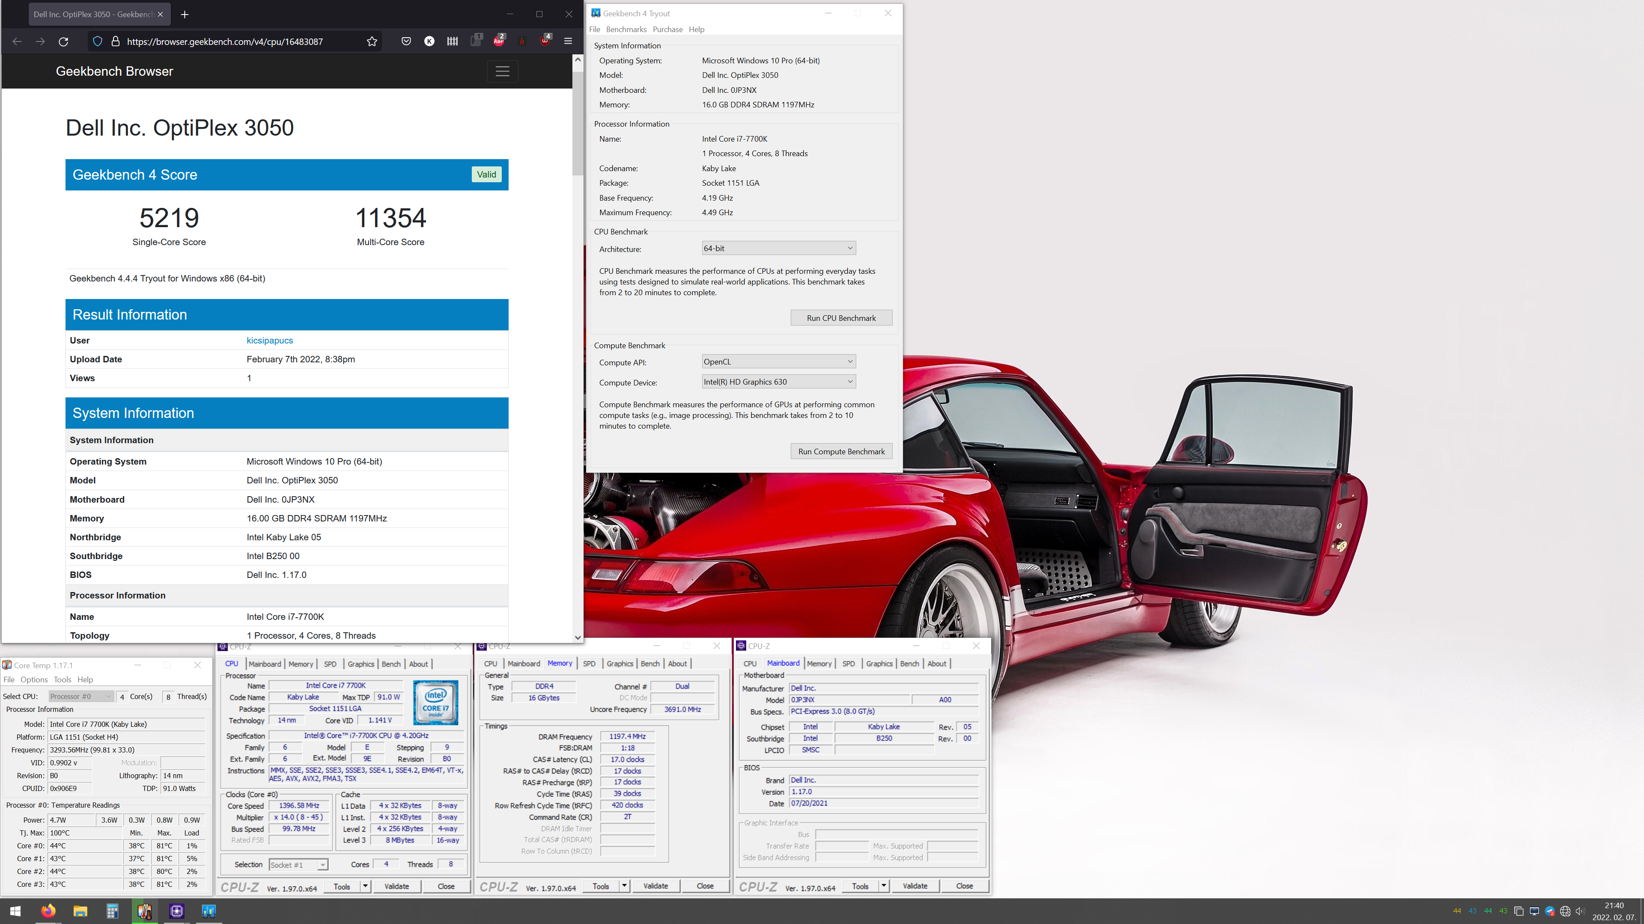View site security lock information
Viewport: 1644px width, 924px height.
[116, 41]
